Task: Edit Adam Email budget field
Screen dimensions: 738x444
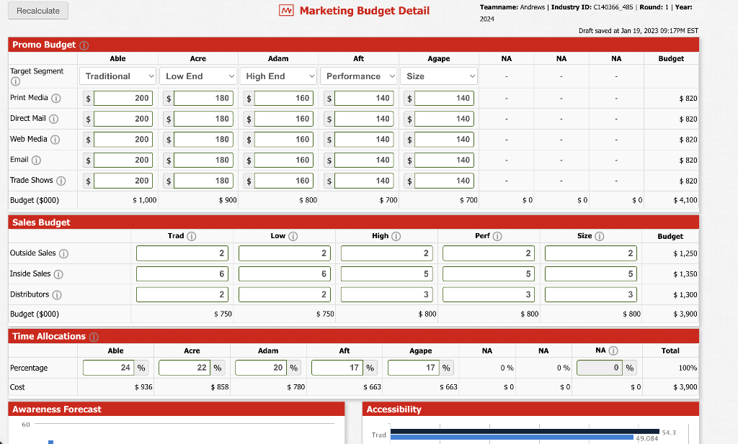Action: (x=284, y=160)
